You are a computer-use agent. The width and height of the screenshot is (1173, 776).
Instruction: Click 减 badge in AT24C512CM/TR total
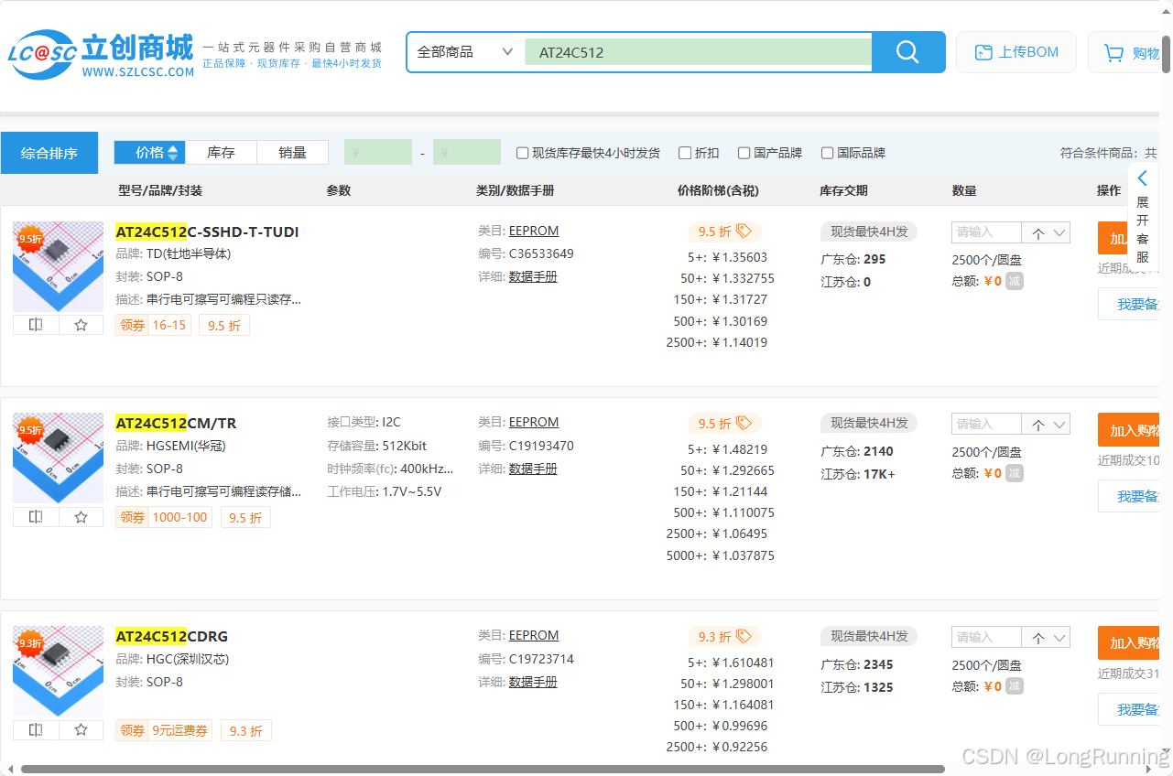(1015, 473)
